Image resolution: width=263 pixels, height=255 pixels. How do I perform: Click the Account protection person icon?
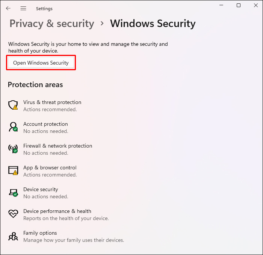click(x=13, y=127)
